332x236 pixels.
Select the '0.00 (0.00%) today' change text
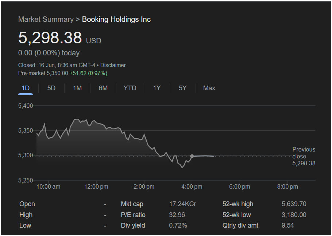(49, 53)
